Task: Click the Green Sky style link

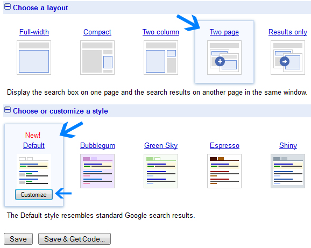Action: click(x=161, y=145)
